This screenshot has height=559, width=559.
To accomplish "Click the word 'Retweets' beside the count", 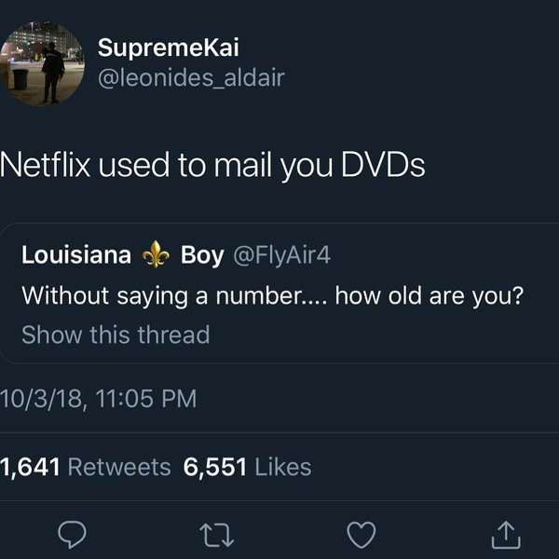I will 119,467.
